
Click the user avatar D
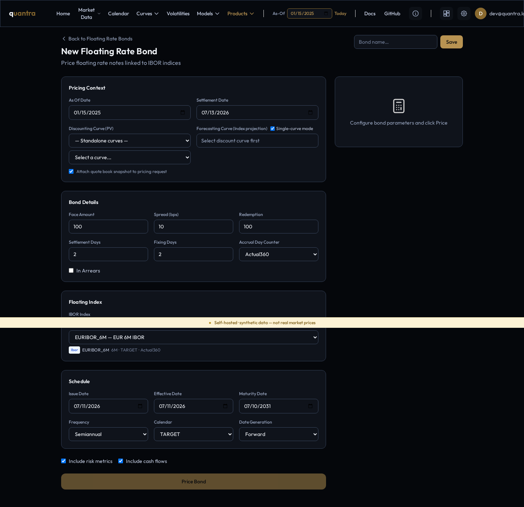481,13
